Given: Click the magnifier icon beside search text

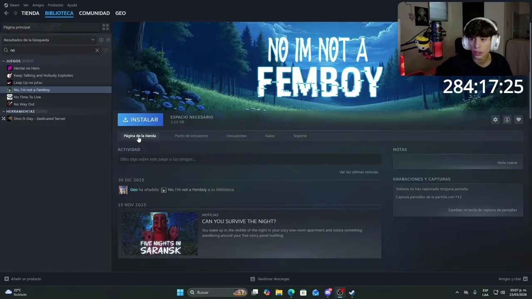Looking at the screenshot, I should click(6, 50).
